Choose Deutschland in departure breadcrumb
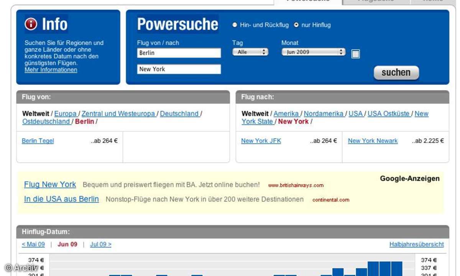Viewport: 460px width, 276px height. [179, 113]
